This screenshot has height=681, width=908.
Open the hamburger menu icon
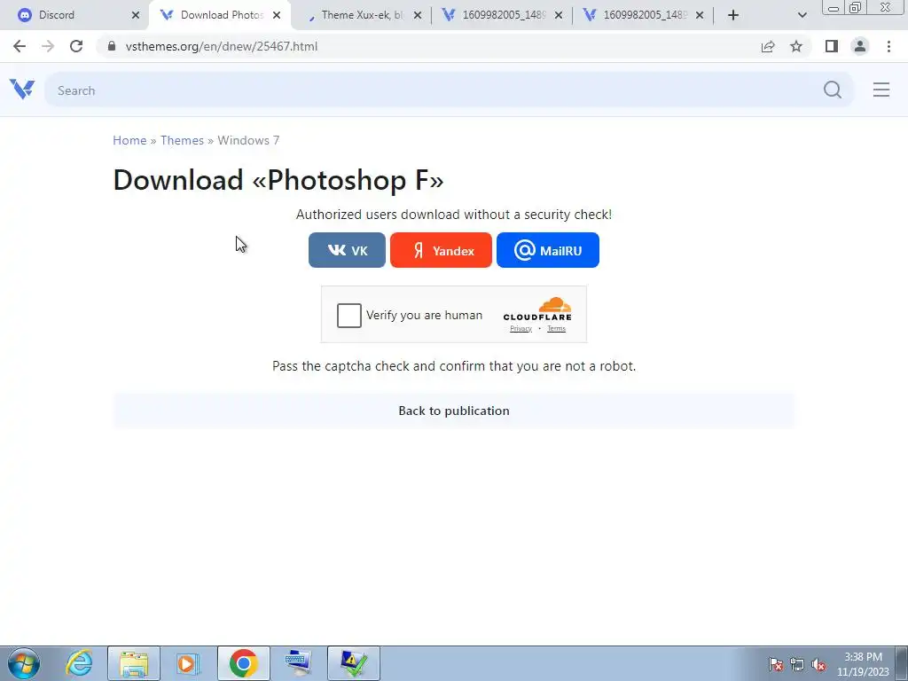[881, 90]
